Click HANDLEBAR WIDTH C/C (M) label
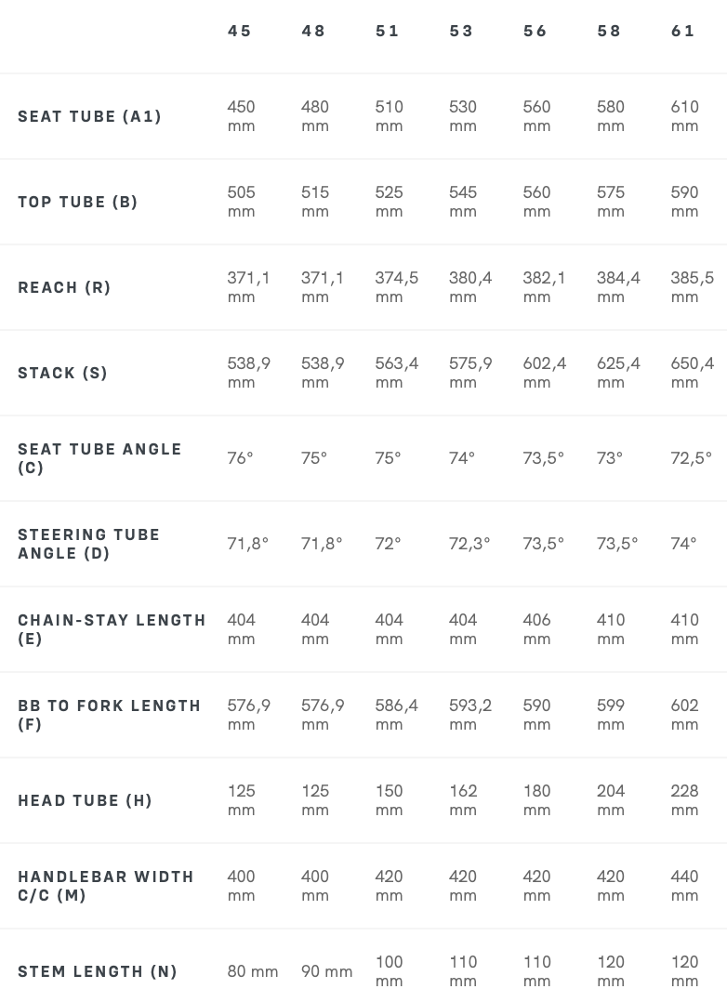The width and height of the screenshot is (727, 1002). [105, 886]
